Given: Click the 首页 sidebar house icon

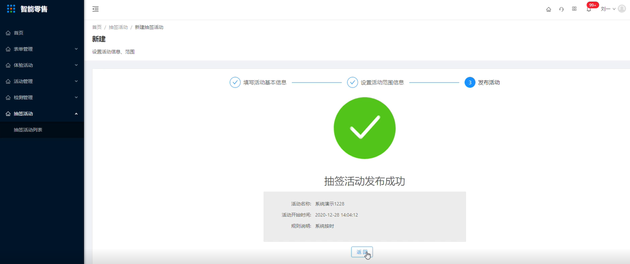Looking at the screenshot, I should click(x=8, y=33).
